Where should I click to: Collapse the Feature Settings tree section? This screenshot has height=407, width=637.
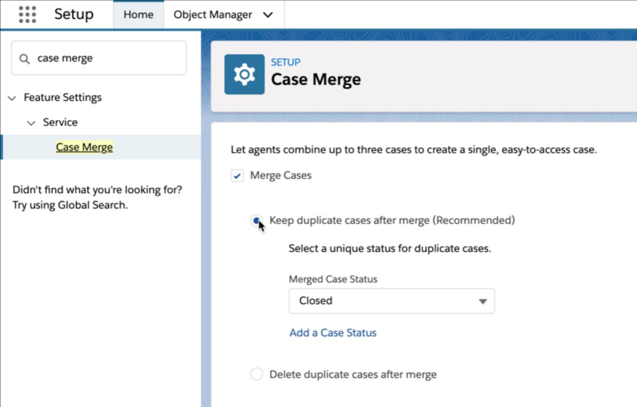(x=12, y=98)
